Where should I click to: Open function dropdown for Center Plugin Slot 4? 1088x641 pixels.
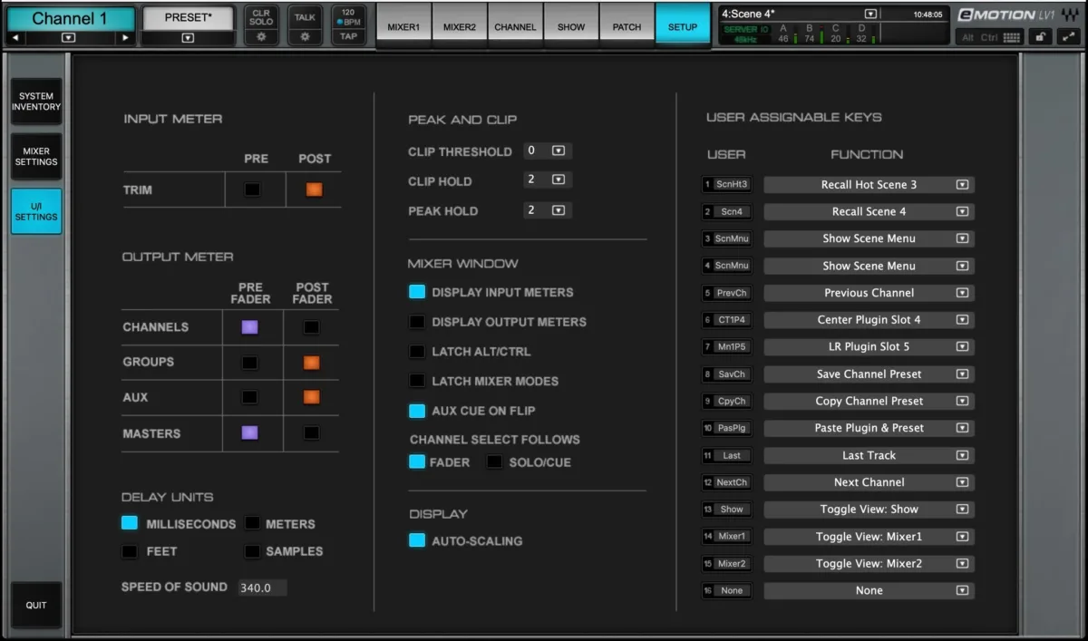pos(962,320)
